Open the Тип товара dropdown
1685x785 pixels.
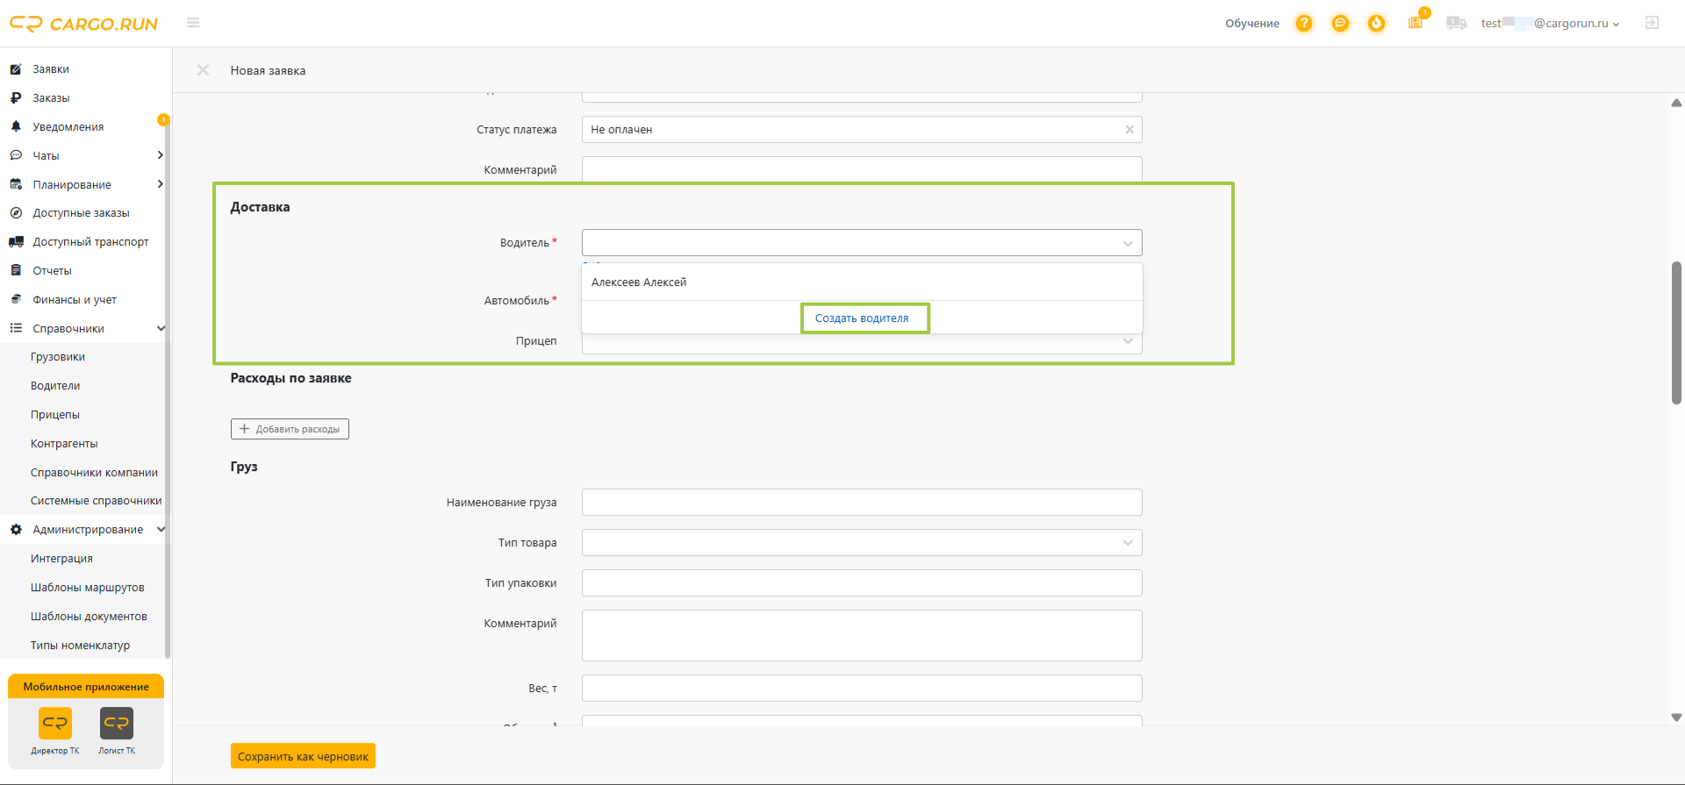[x=862, y=543]
